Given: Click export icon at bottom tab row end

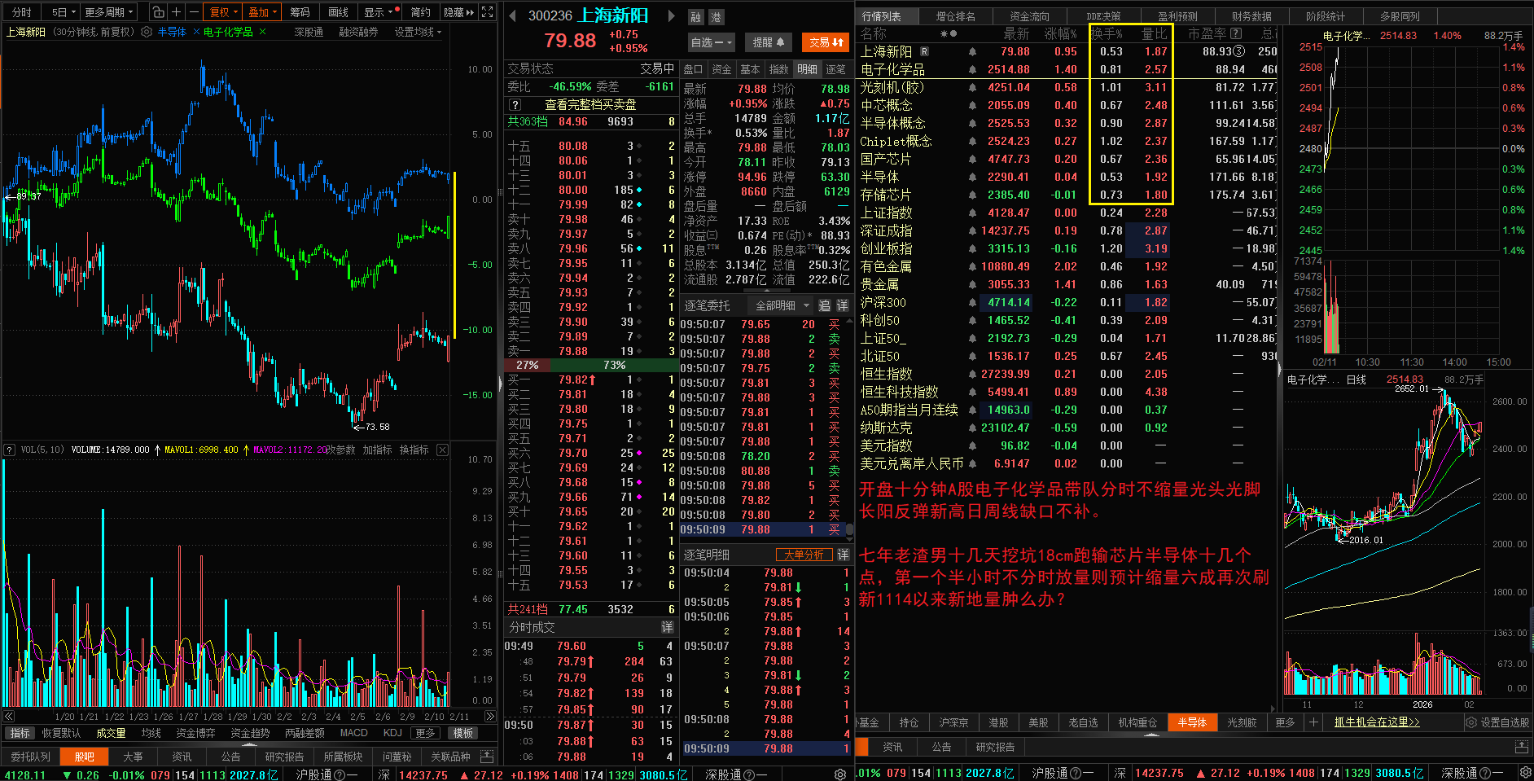Looking at the screenshot, I should click(x=487, y=757).
